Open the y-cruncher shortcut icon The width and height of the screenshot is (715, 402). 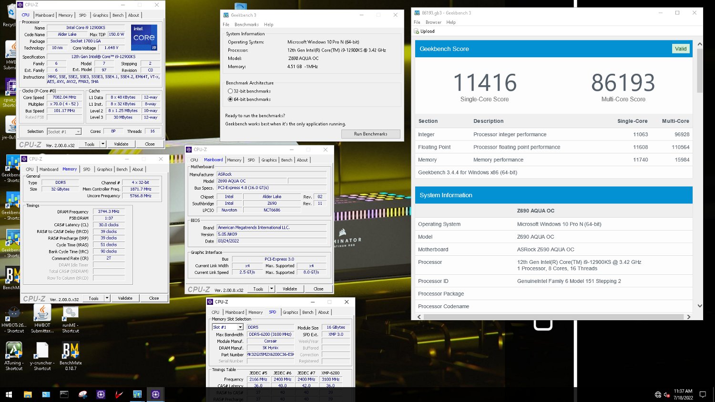tap(42, 356)
